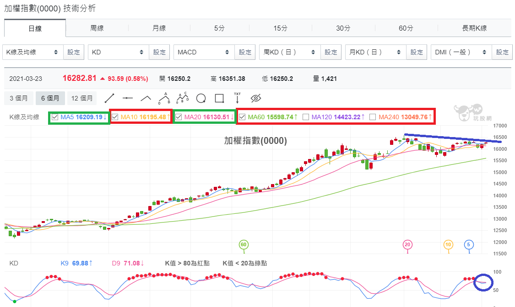Switch to the 長期K線 tab
The height and width of the screenshot is (307, 515).
(474, 28)
